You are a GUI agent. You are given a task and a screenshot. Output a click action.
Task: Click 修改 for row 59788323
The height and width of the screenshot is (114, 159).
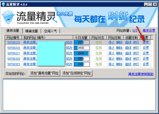(69, 64)
